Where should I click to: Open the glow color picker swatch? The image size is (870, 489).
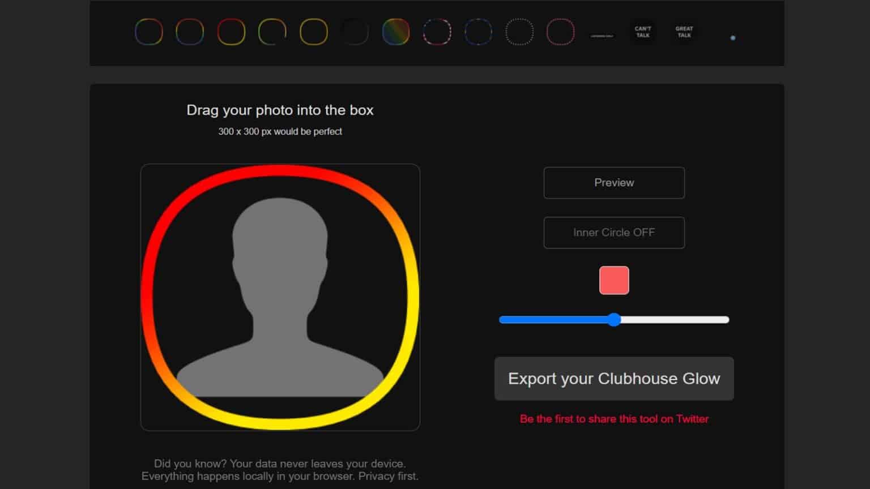[x=614, y=280]
